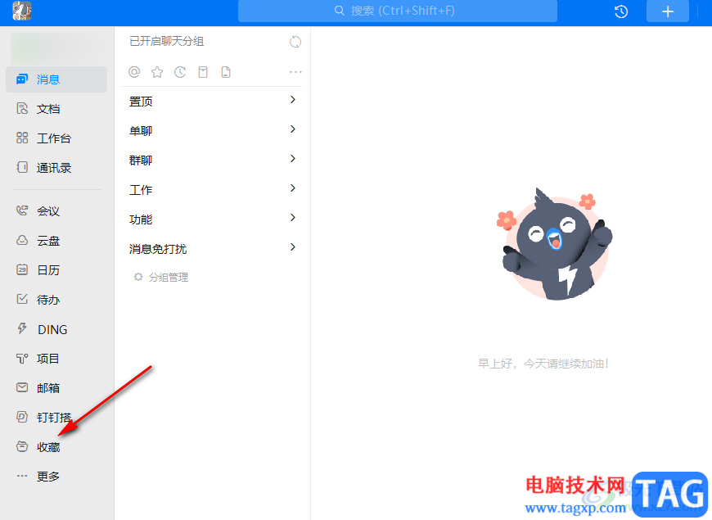The height and width of the screenshot is (520, 712).
Task: Filter by @ mentions icon
Action: (134, 72)
